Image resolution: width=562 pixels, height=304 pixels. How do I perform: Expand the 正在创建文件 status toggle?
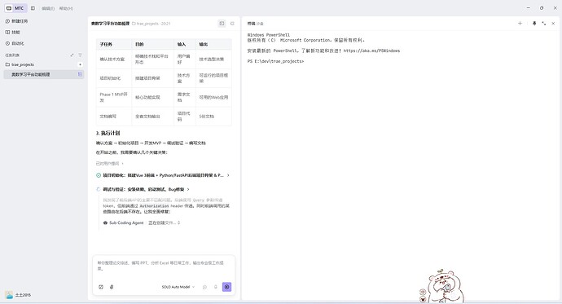165,222
